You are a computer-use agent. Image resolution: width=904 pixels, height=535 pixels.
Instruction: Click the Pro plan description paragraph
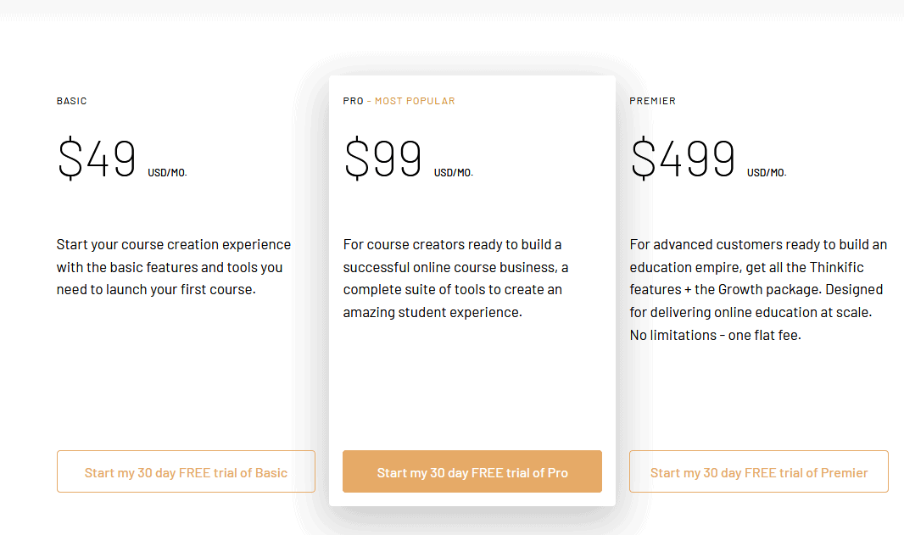tap(455, 278)
